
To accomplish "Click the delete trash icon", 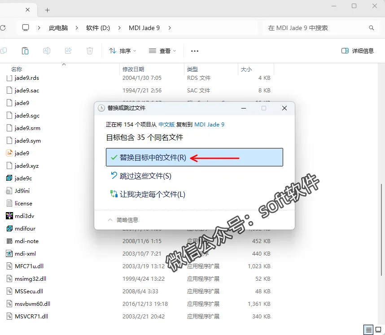I will [x=90, y=51].
